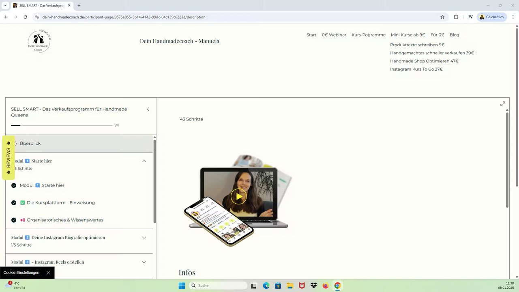Image resolution: width=519 pixels, height=292 pixels.
Task: Open Mini Kurse ab 9€ menu
Action: pyautogui.click(x=408, y=35)
